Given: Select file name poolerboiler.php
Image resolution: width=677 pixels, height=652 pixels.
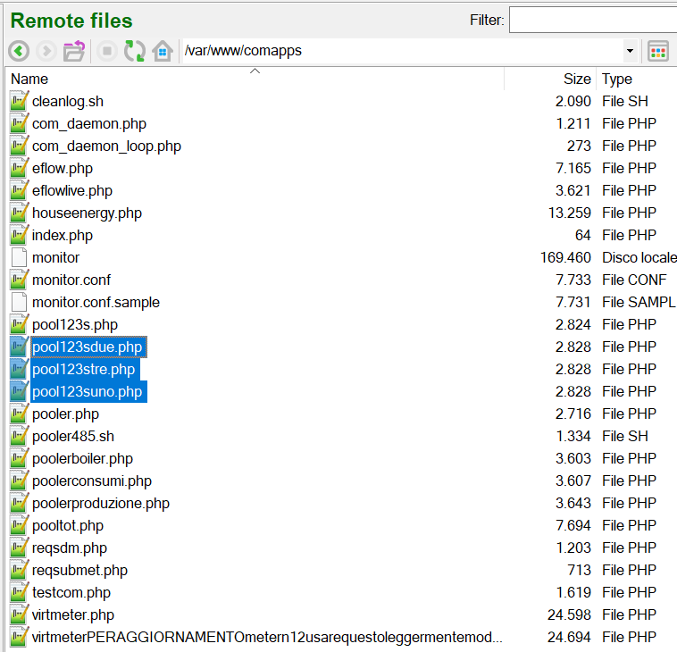Looking at the screenshot, I should [x=82, y=459].
